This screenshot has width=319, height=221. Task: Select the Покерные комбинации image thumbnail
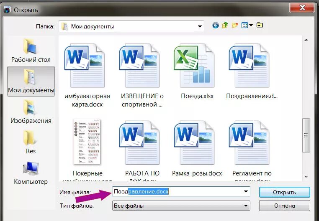[87, 142]
